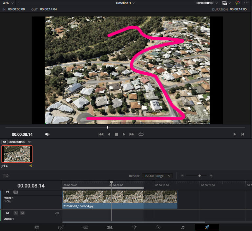
Task: Adjust the timeline zoom slider handle
Action: pos(199,176)
